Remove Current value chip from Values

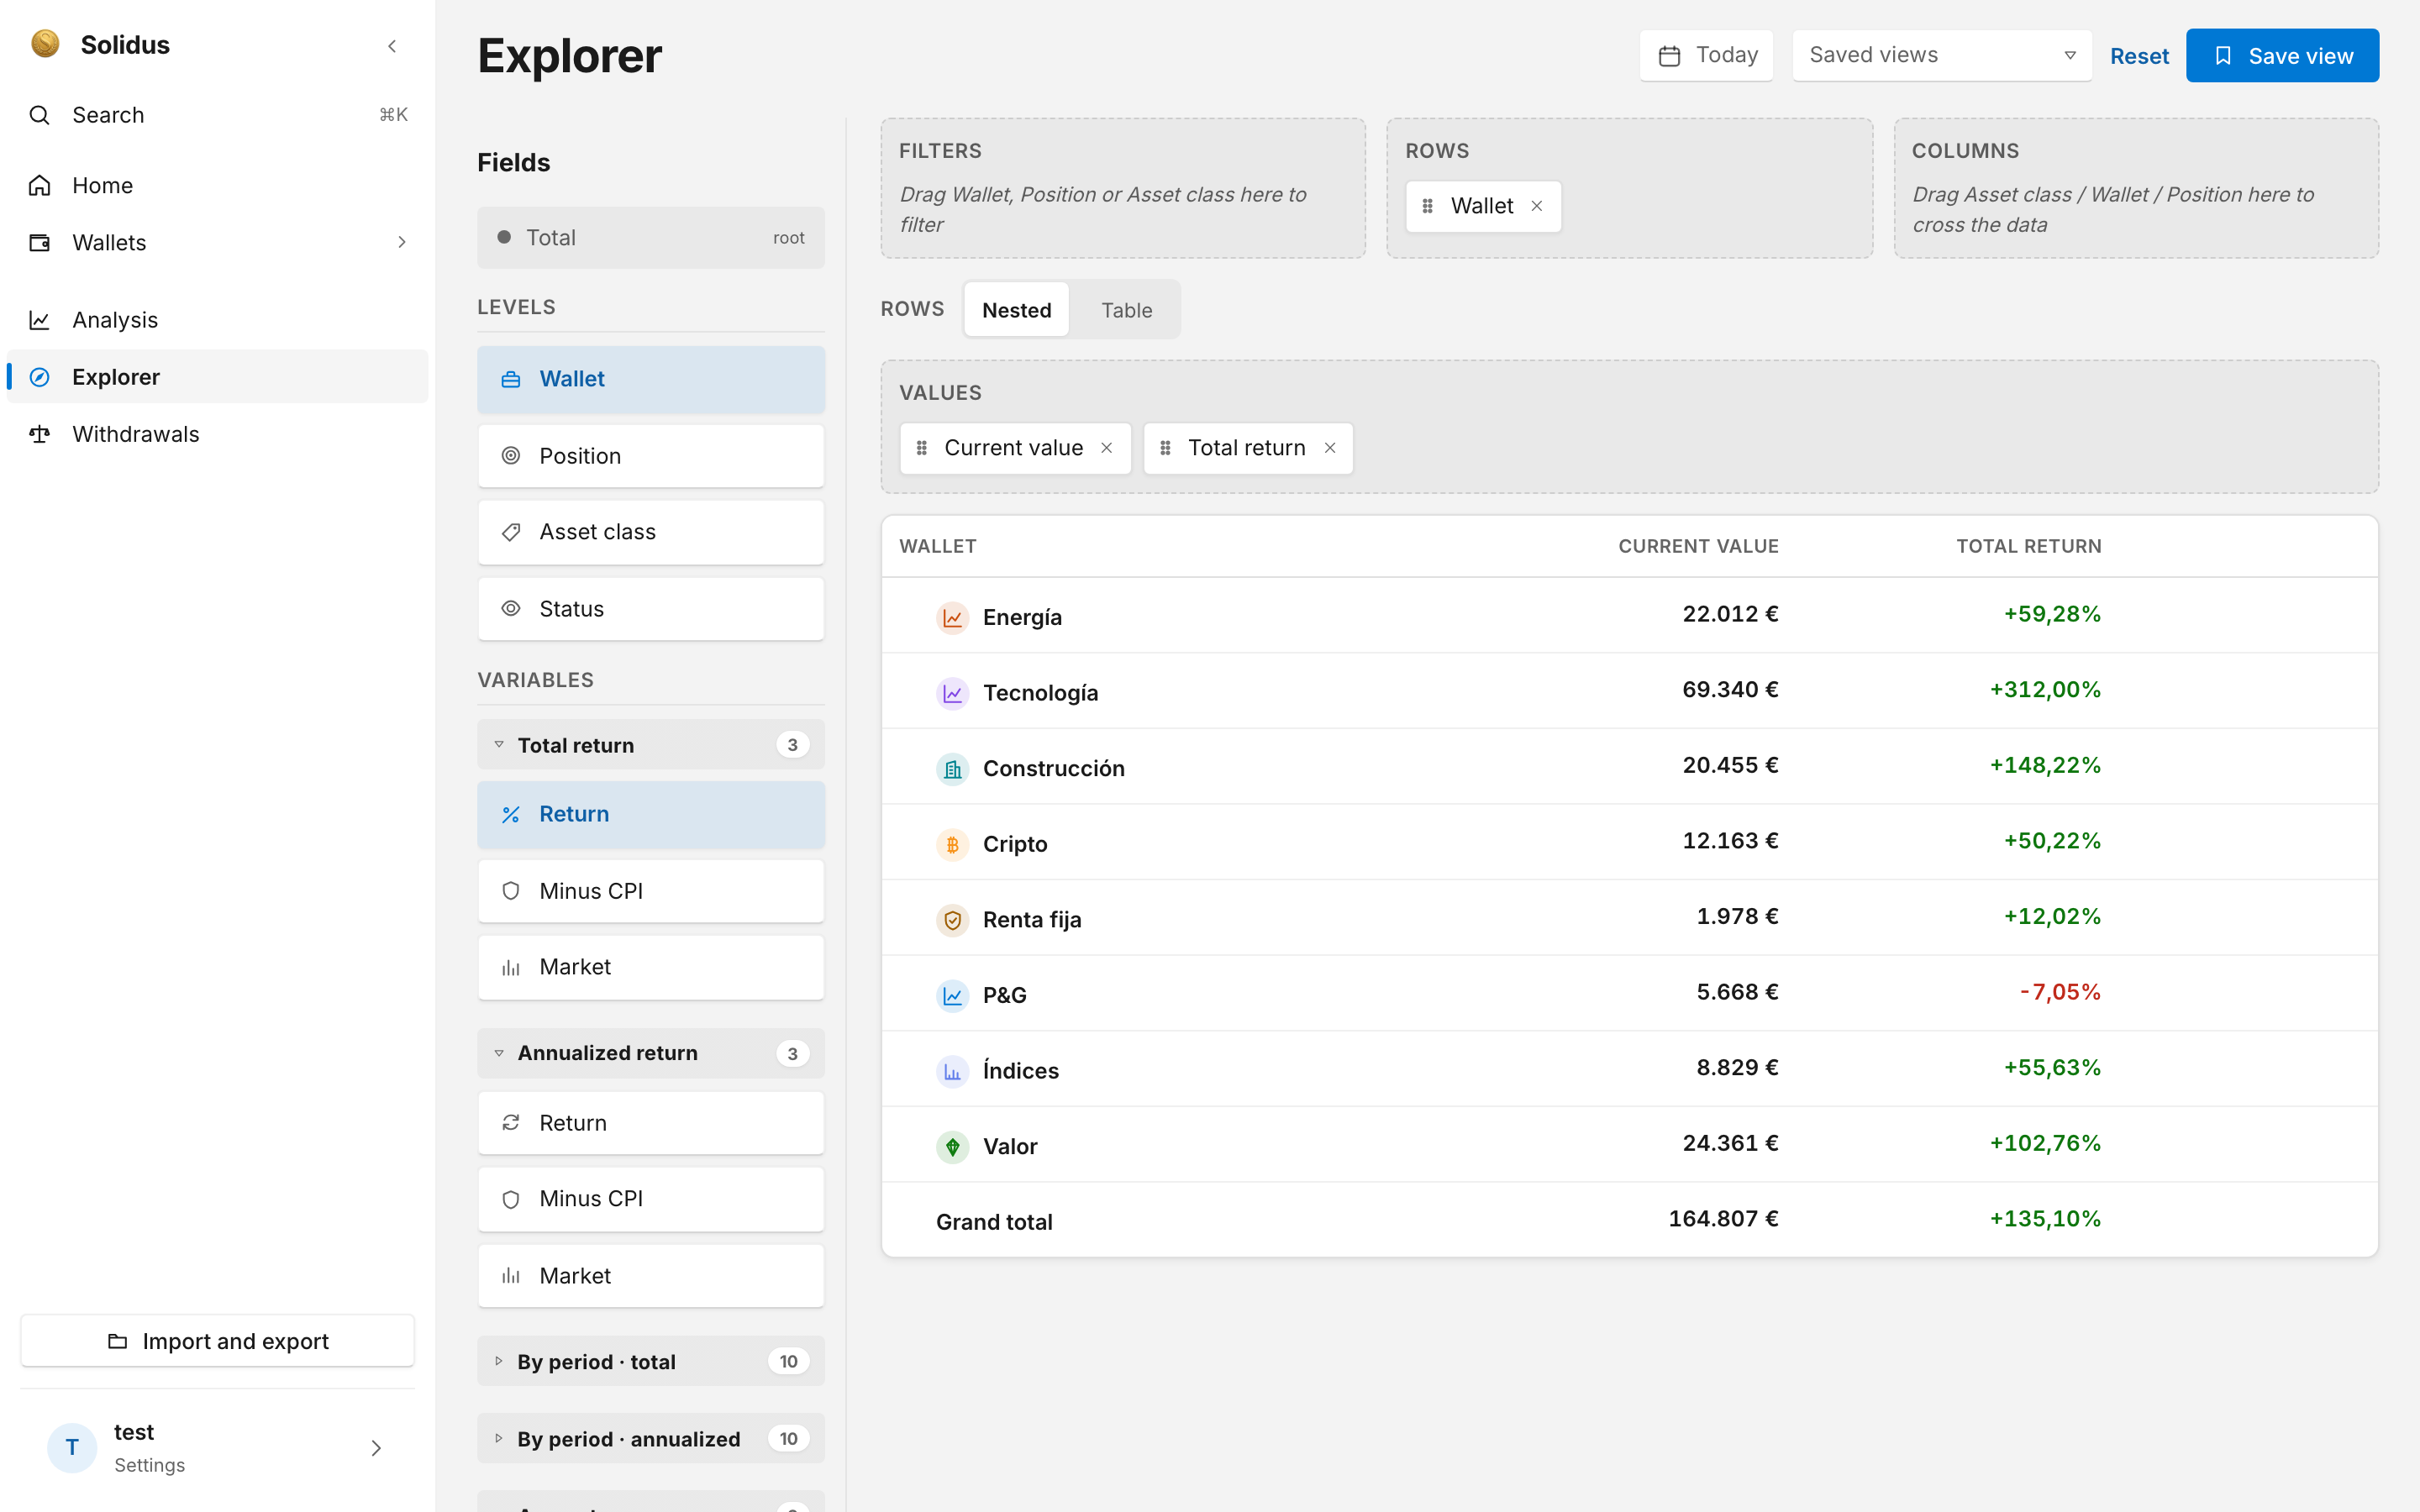tap(1107, 448)
